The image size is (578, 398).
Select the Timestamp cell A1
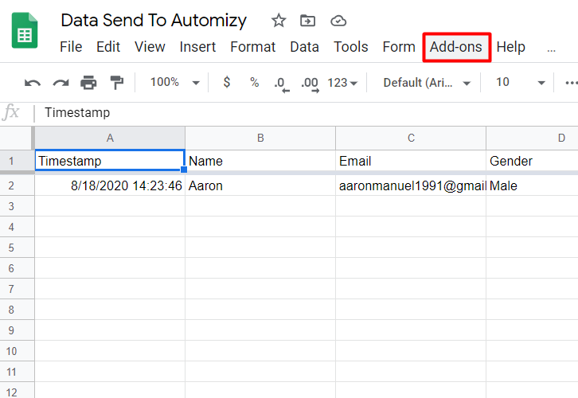pyautogui.click(x=110, y=161)
